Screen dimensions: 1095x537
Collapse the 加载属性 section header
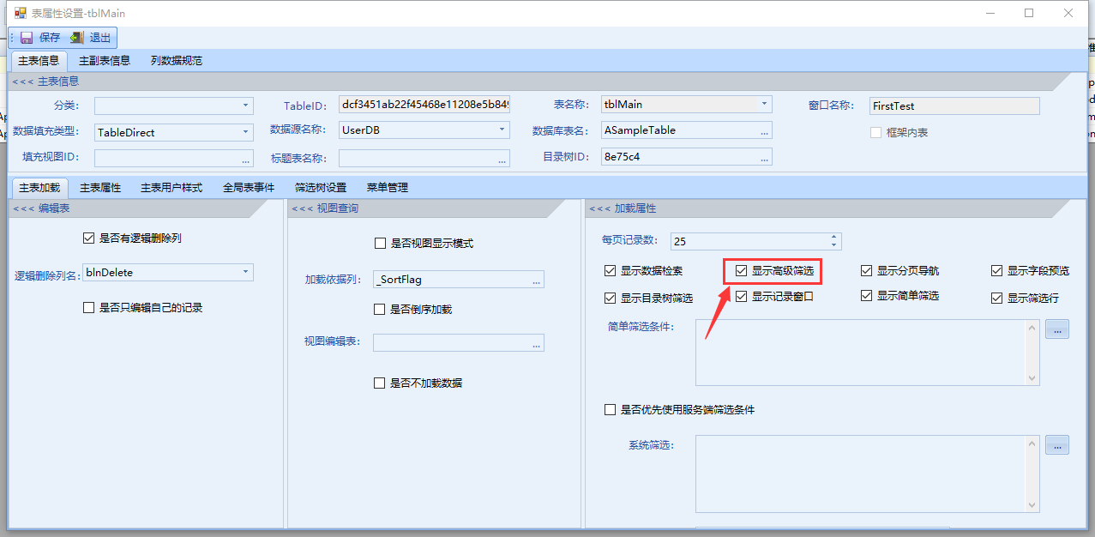622,208
